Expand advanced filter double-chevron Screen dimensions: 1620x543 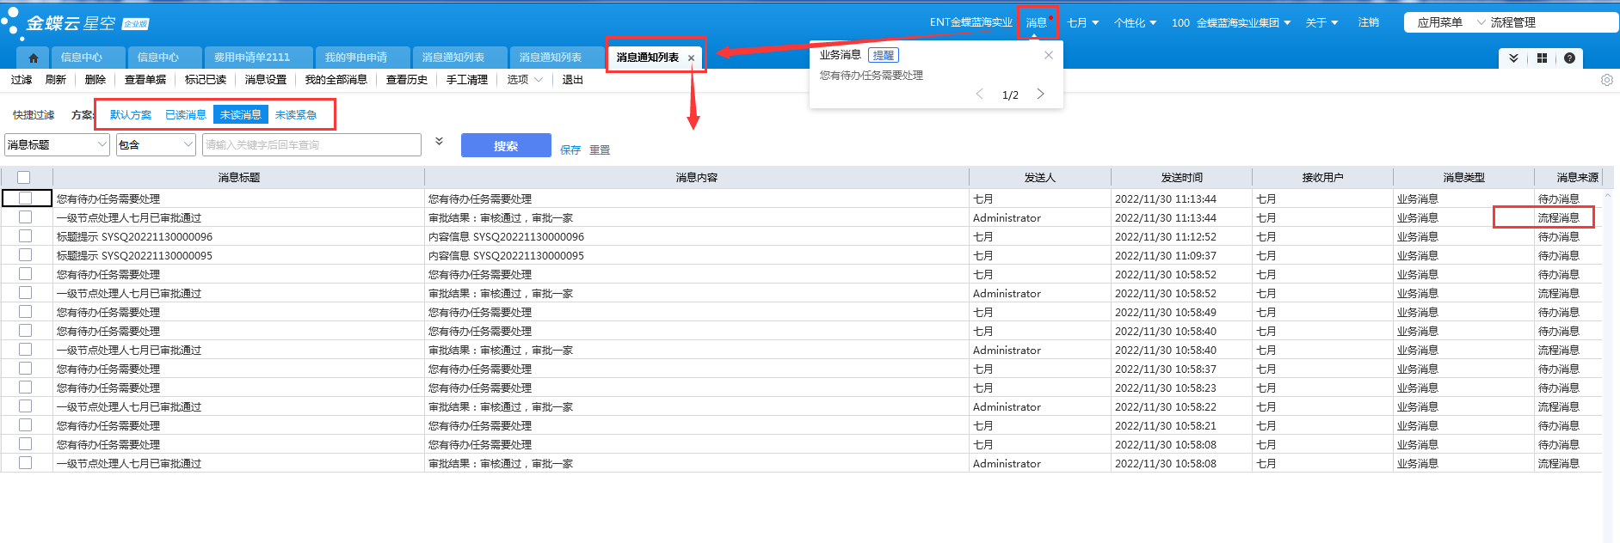439,141
